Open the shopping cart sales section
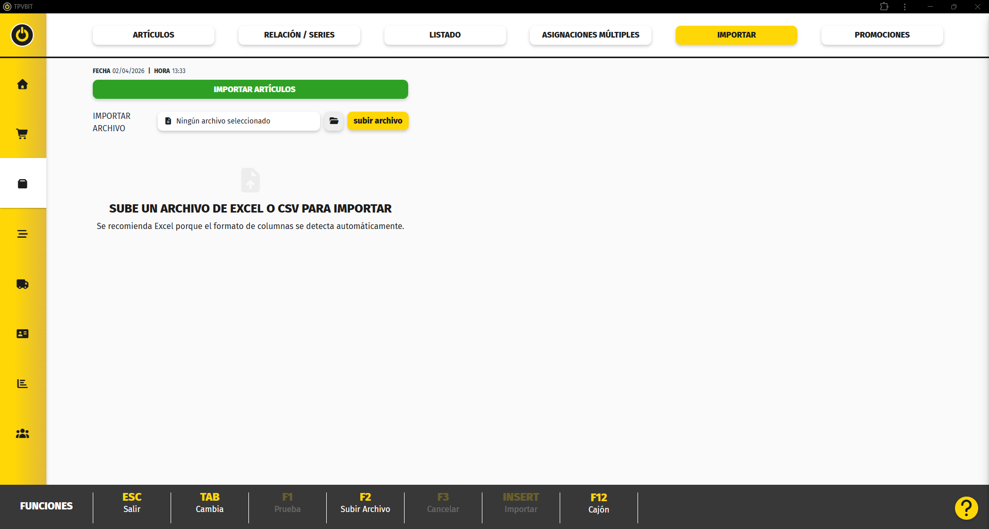The height and width of the screenshot is (529, 989). point(22,134)
